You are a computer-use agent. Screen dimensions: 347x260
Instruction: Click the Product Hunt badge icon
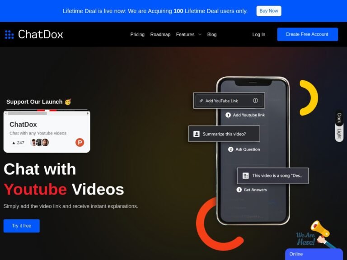(80, 143)
